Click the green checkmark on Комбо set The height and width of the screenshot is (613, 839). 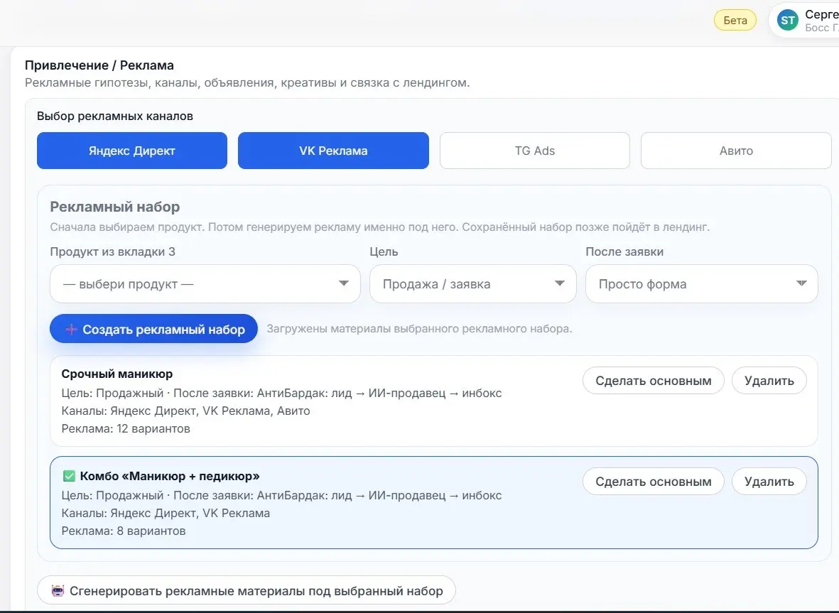click(x=69, y=476)
